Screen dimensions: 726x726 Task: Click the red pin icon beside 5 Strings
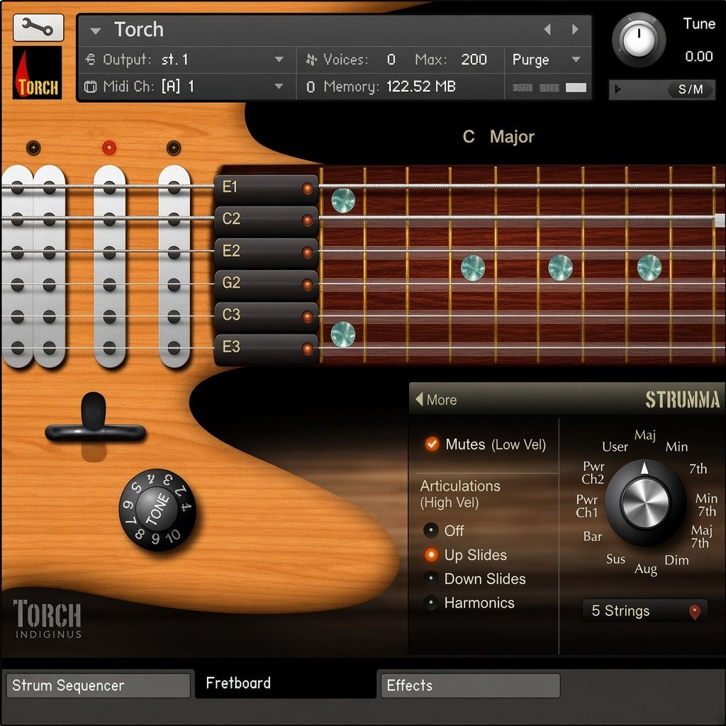pos(695,612)
